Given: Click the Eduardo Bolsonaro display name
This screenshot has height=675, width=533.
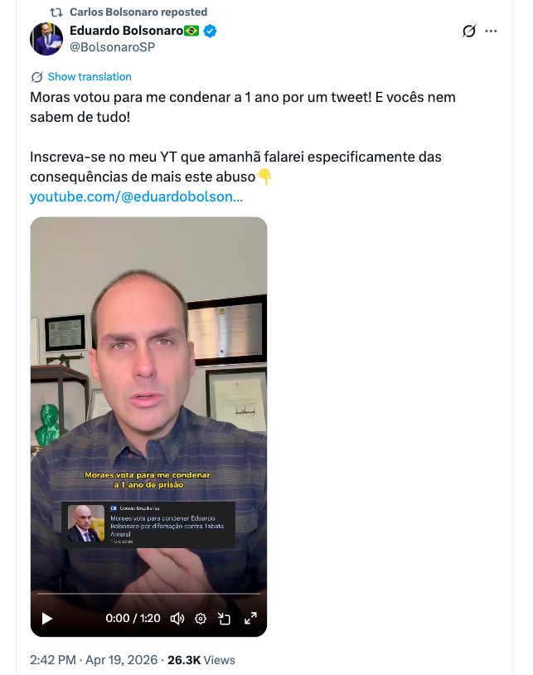Looking at the screenshot, I should point(127,31).
